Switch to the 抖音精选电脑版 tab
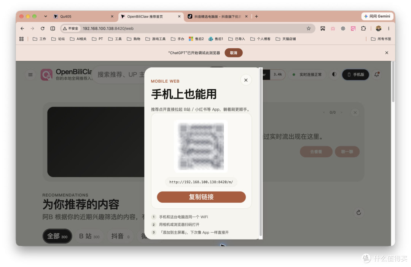 [218, 16]
